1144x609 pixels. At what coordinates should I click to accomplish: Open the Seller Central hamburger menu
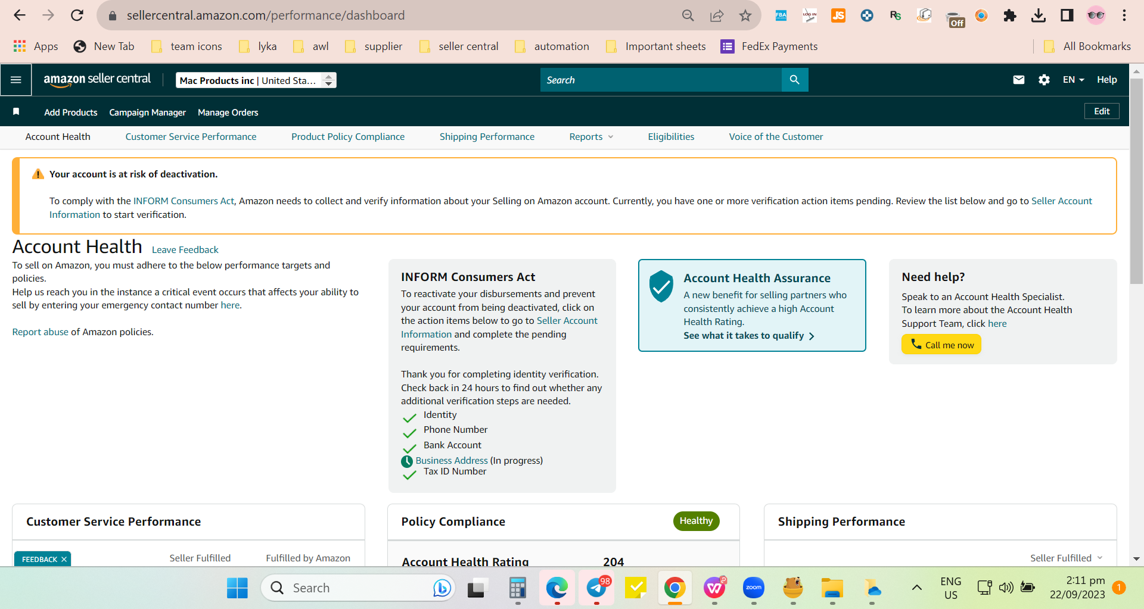(x=16, y=80)
